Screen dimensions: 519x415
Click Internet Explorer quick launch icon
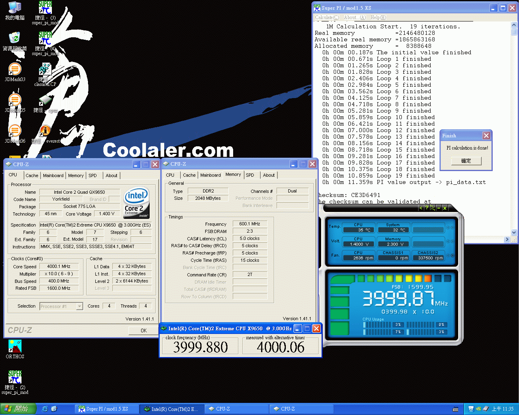[x=45, y=409]
